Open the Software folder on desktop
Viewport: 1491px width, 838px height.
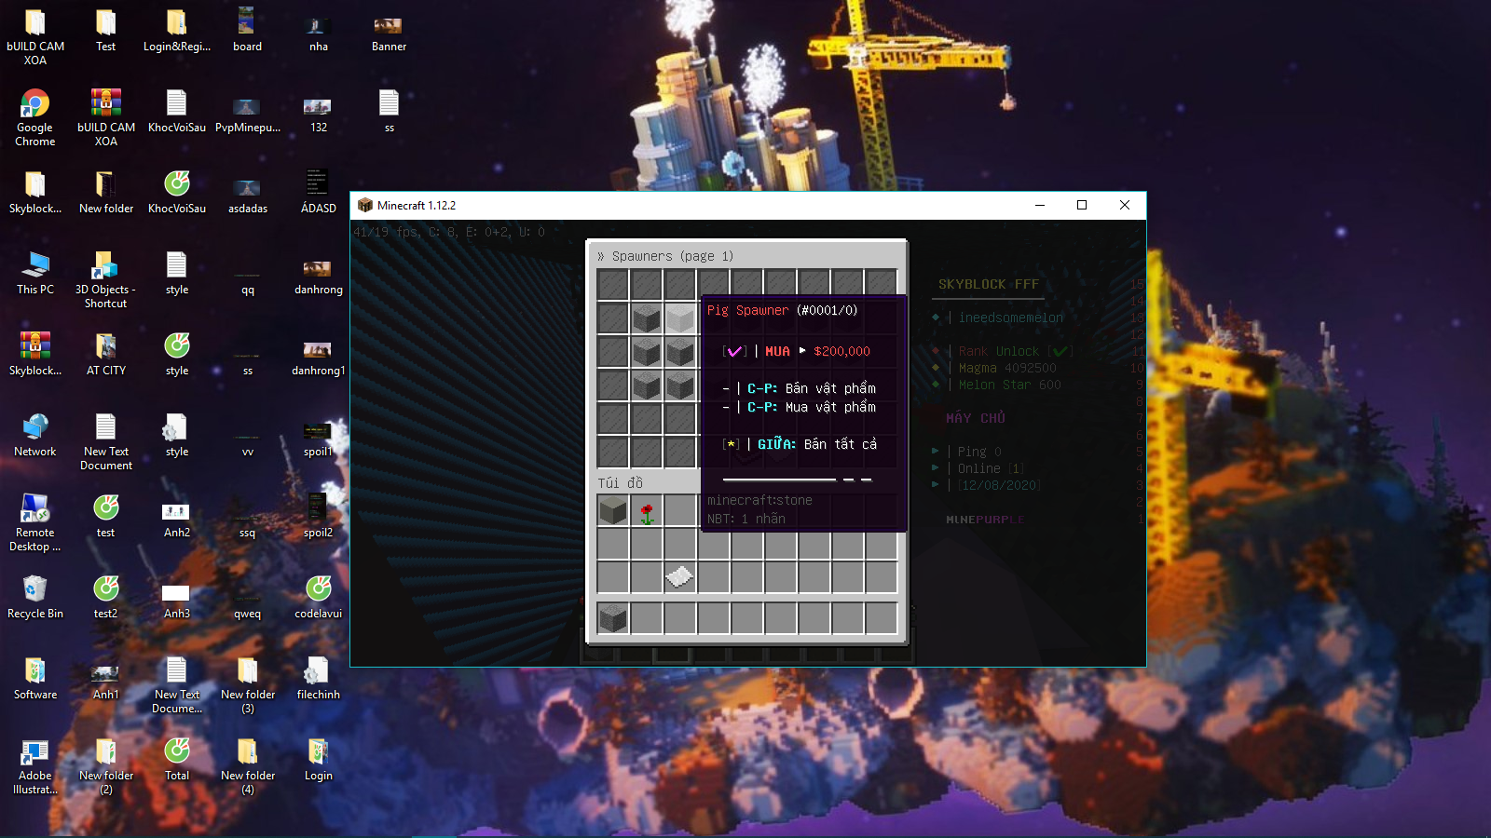click(x=34, y=678)
